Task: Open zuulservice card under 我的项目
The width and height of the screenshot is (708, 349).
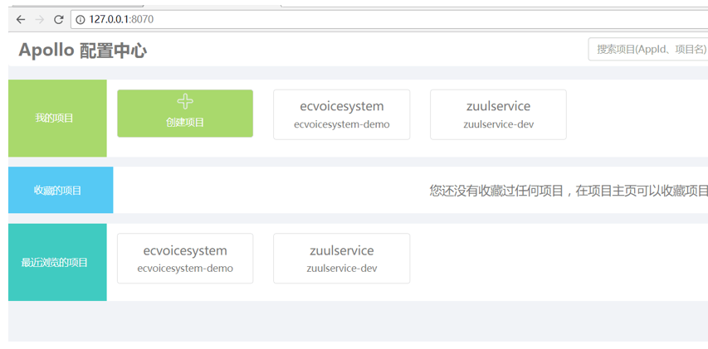Action: 499,114
